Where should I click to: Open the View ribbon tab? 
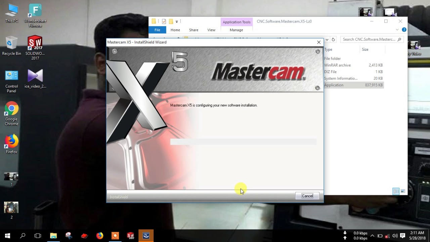[211, 30]
